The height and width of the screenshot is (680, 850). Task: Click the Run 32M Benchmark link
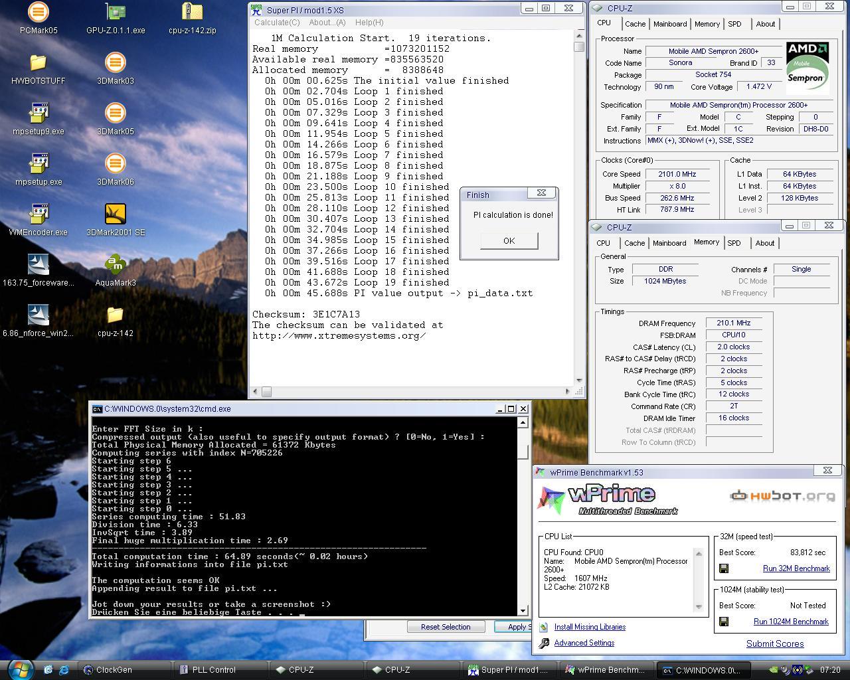796,568
